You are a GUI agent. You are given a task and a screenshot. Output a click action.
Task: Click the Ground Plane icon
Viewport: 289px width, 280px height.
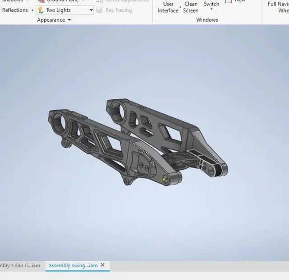41,1
